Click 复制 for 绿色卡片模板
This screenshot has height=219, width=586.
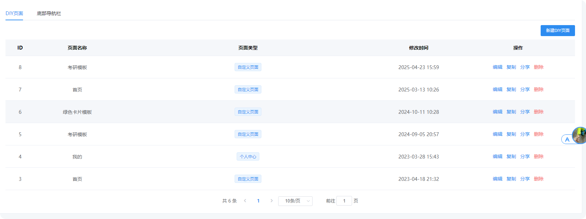click(511, 112)
